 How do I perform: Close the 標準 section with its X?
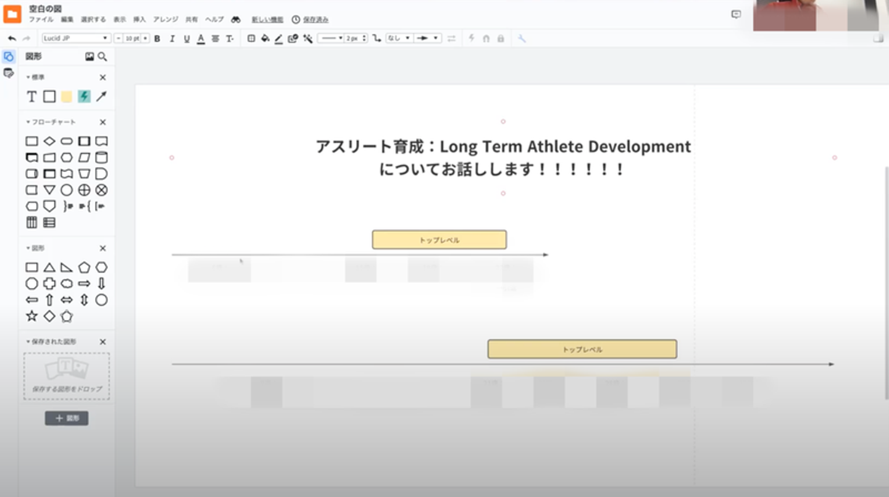[x=102, y=77]
